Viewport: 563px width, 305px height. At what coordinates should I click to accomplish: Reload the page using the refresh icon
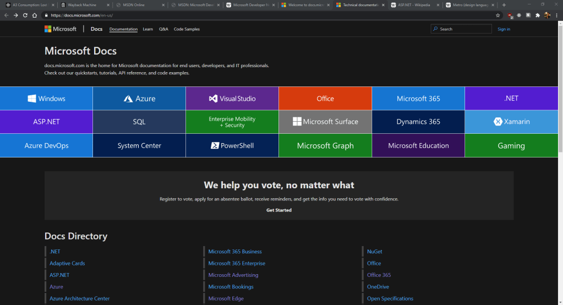[25, 15]
